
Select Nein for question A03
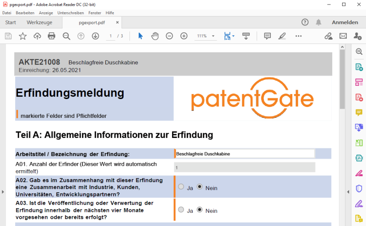199,210
